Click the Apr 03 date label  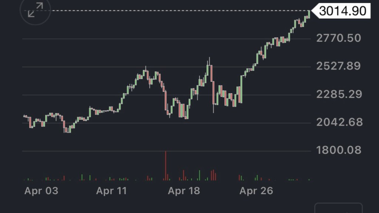[x=41, y=191]
